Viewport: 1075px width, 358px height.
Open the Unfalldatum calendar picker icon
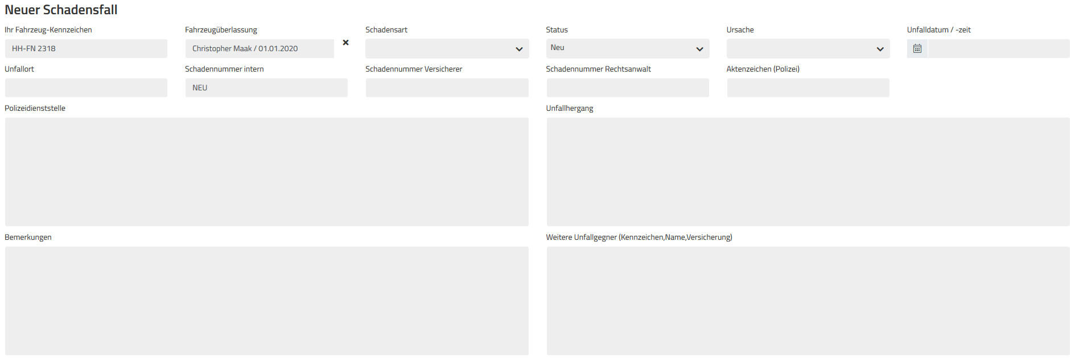click(917, 49)
